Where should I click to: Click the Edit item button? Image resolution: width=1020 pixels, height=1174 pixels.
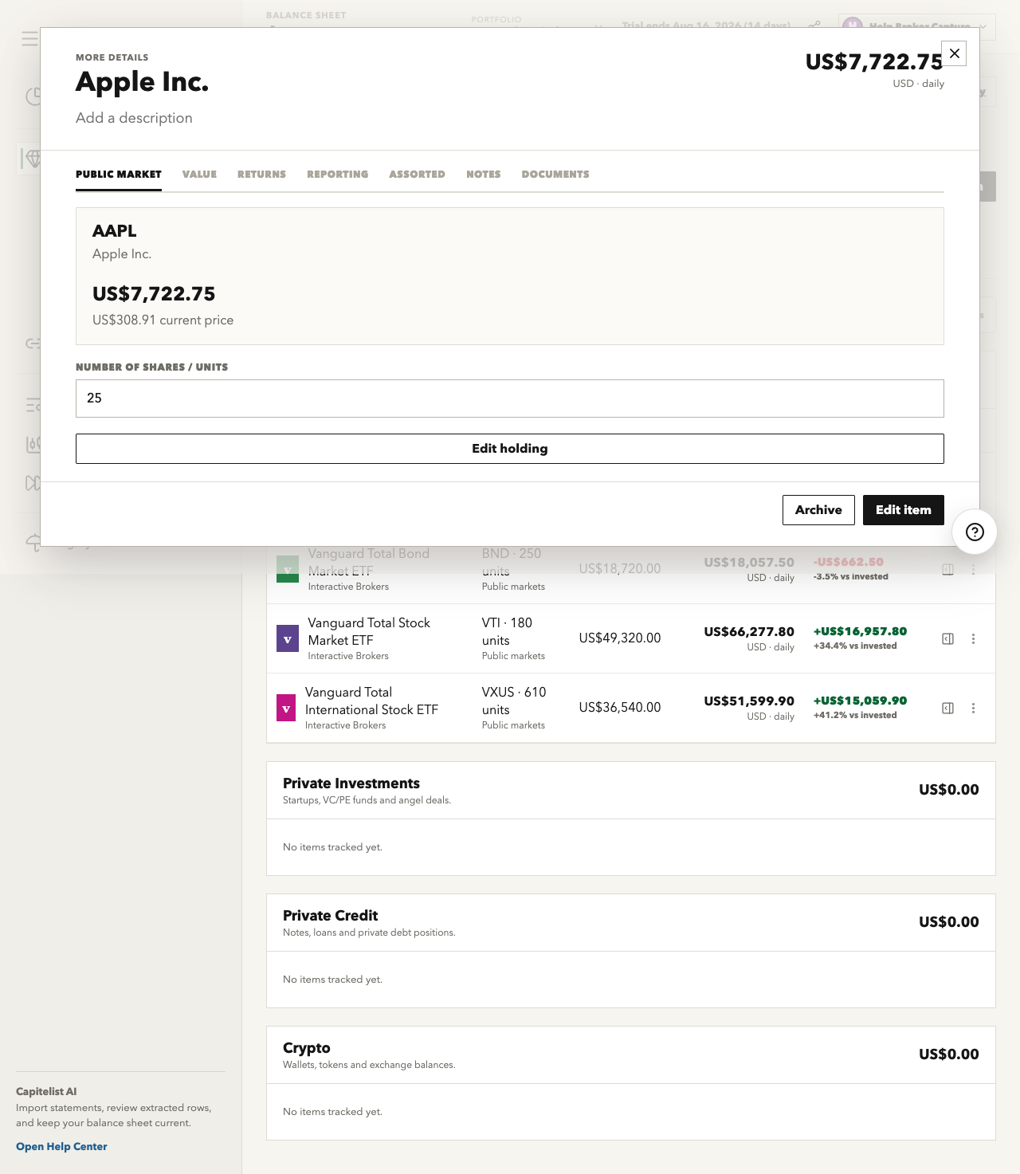(x=904, y=510)
